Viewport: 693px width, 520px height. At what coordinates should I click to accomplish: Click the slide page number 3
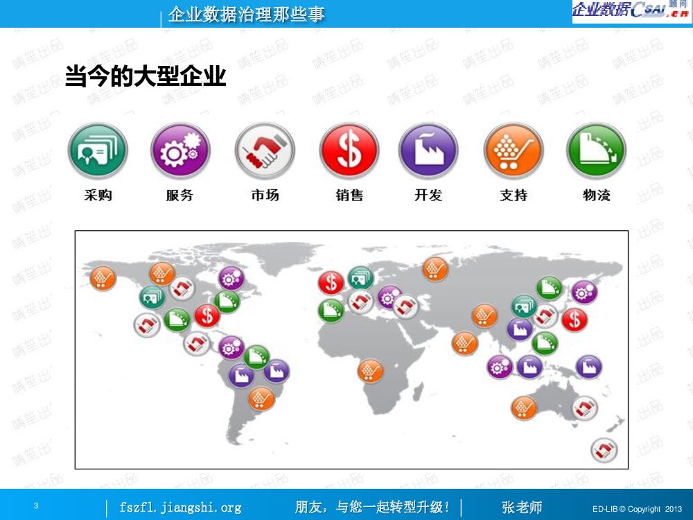[x=36, y=505]
